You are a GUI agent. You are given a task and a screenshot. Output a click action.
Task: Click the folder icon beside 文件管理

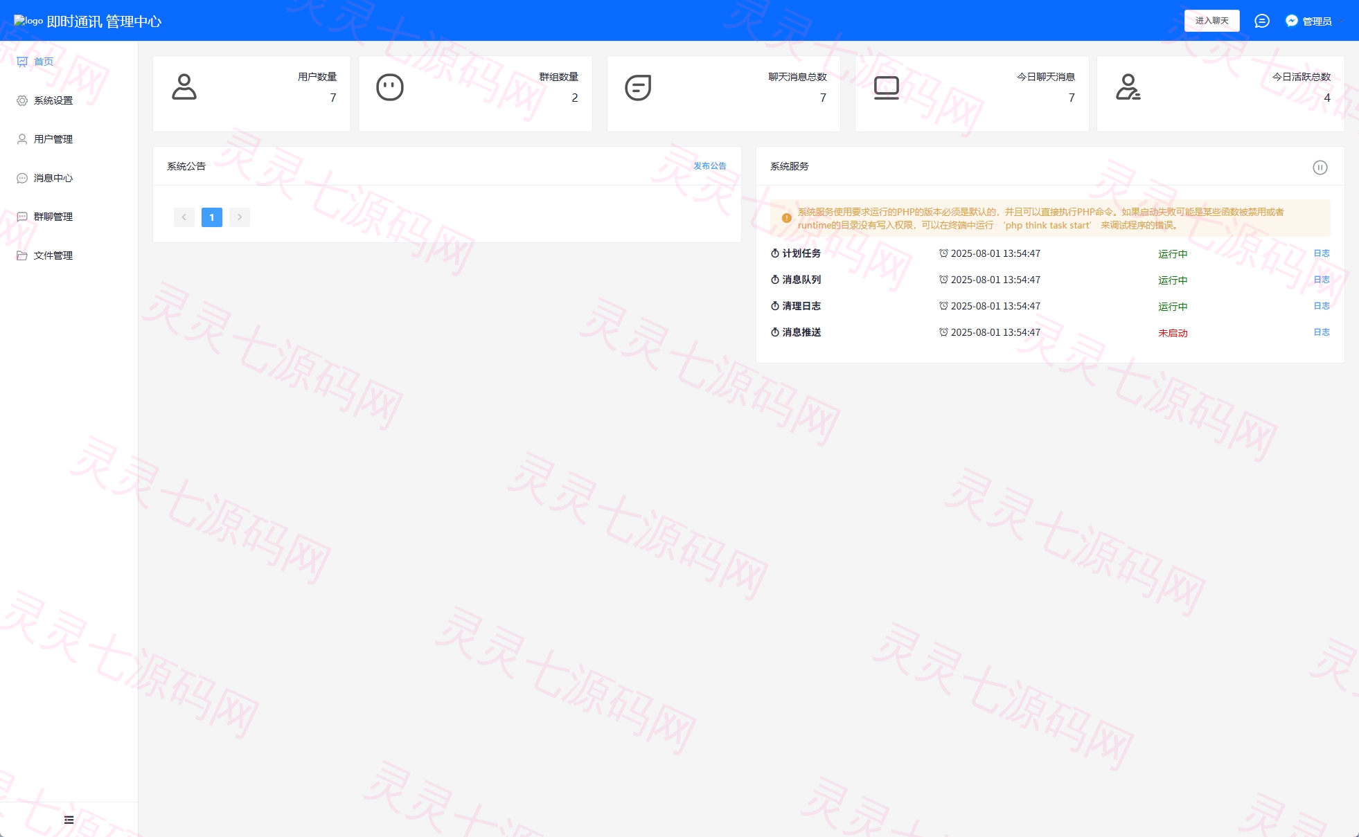pyautogui.click(x=22, y=255)
